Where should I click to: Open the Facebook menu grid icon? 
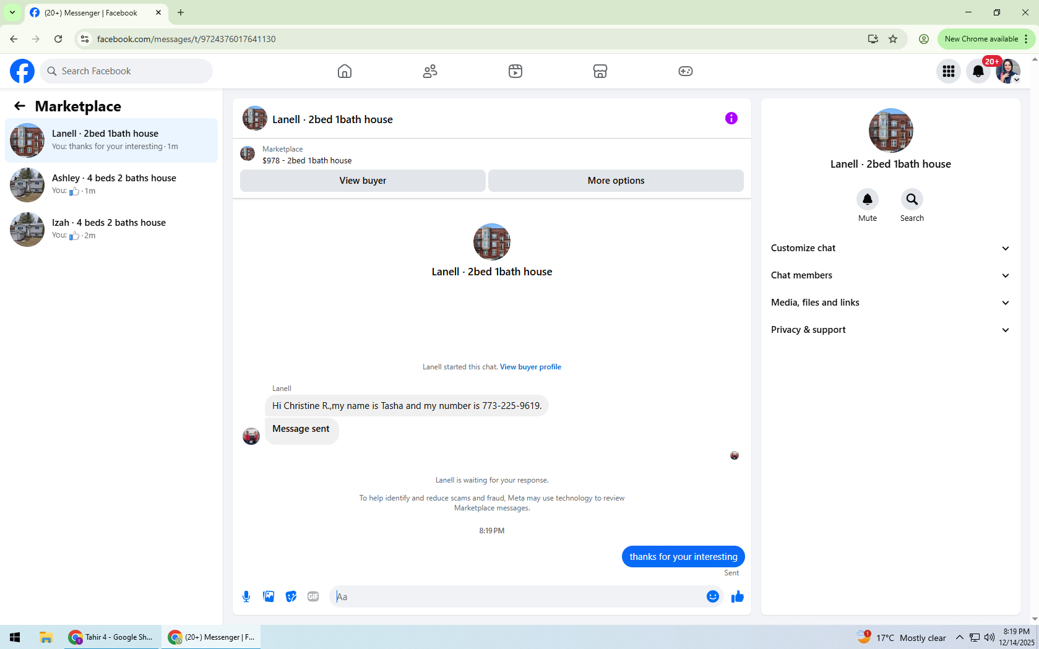[x=949, y=71]
